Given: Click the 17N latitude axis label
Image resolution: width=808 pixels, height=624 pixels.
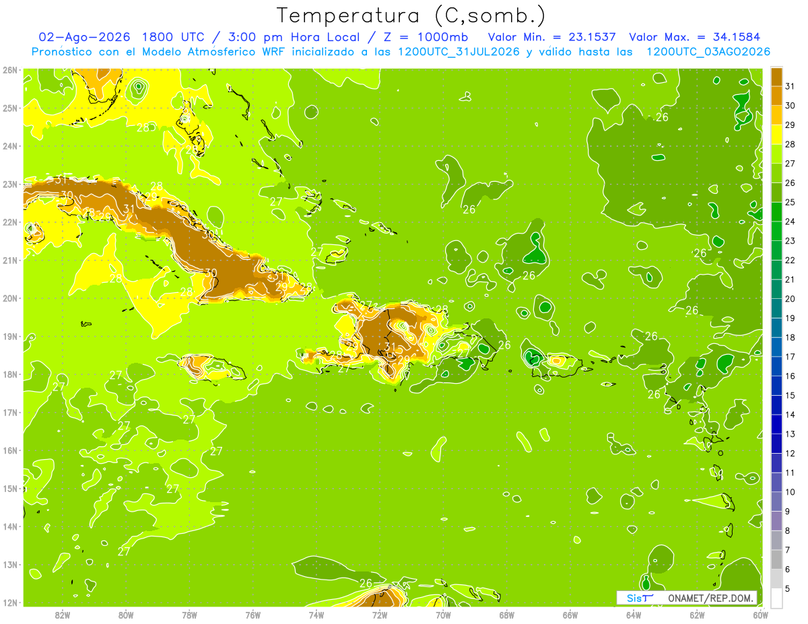Looking at the screenshot, I should [9, 412].
